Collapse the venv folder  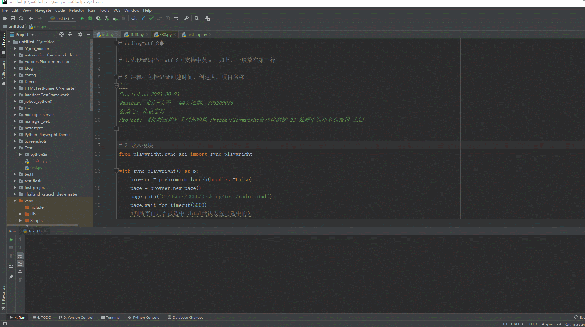point(15,201)
